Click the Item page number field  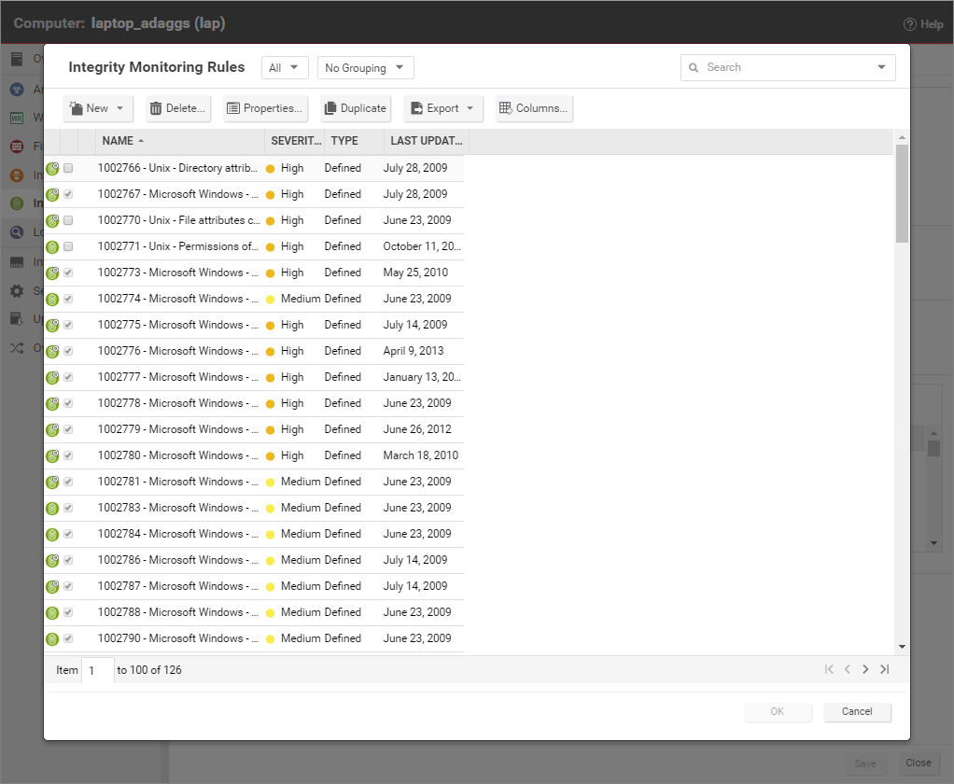click(97, 670)
